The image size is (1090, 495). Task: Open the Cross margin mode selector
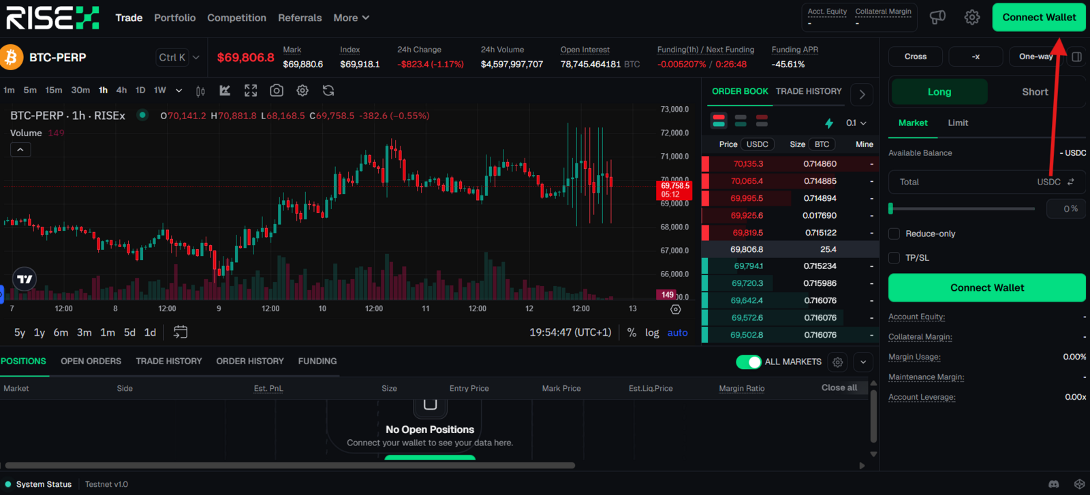[x=916, y=57]
